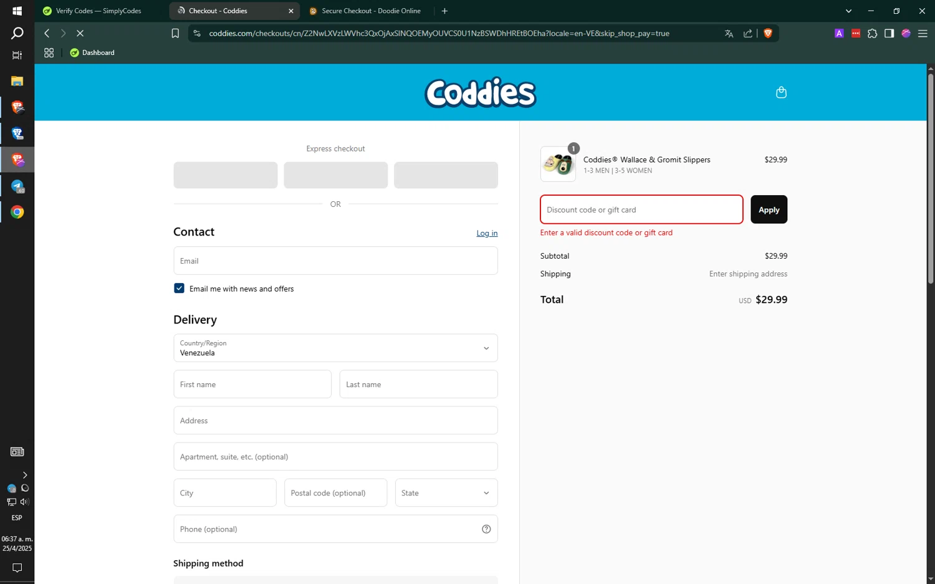Screen dimensions: 935x584
Task: Open the bookmarks apps grid icon
Action: coord(49,53)
